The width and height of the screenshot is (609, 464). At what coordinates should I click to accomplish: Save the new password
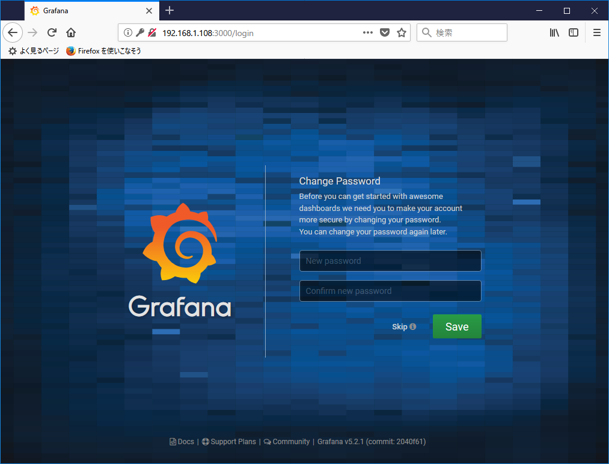457,326
